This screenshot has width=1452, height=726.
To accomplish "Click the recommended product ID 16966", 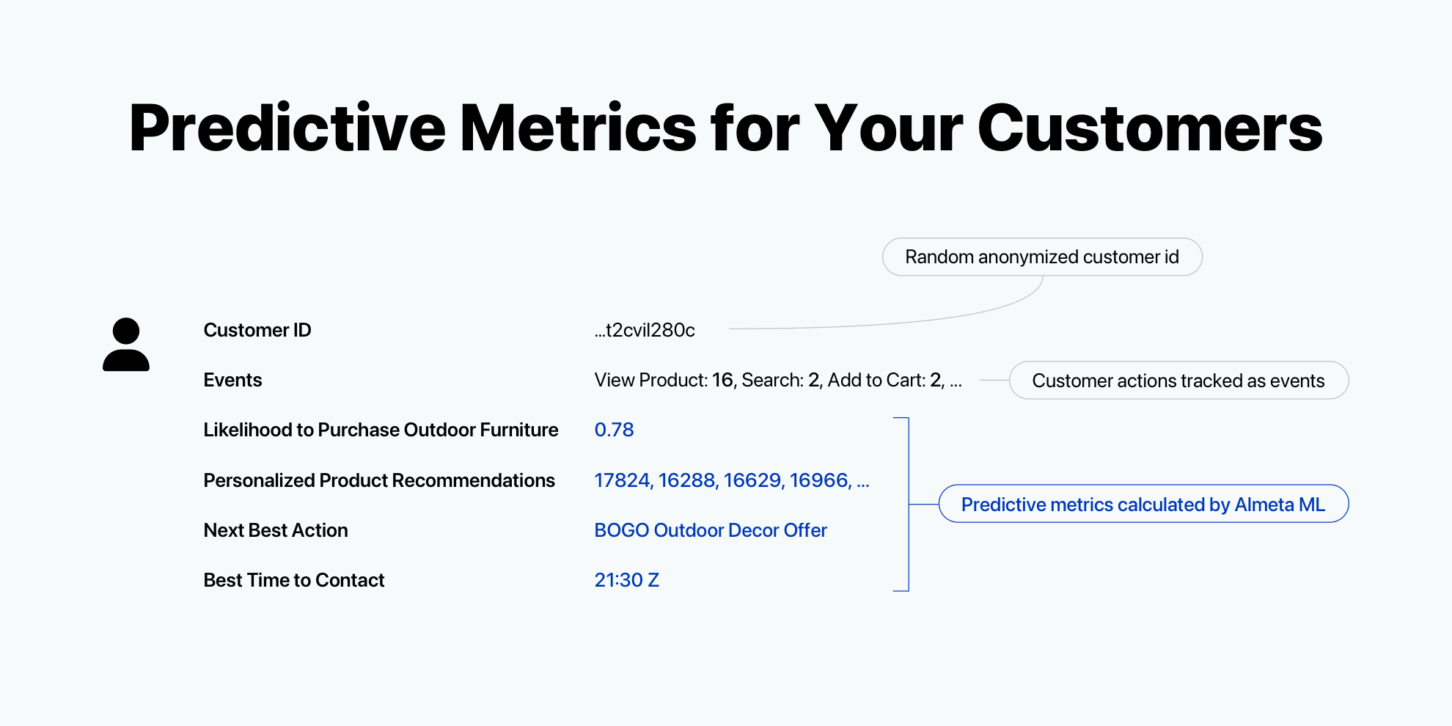I will (x=819, y=481).
